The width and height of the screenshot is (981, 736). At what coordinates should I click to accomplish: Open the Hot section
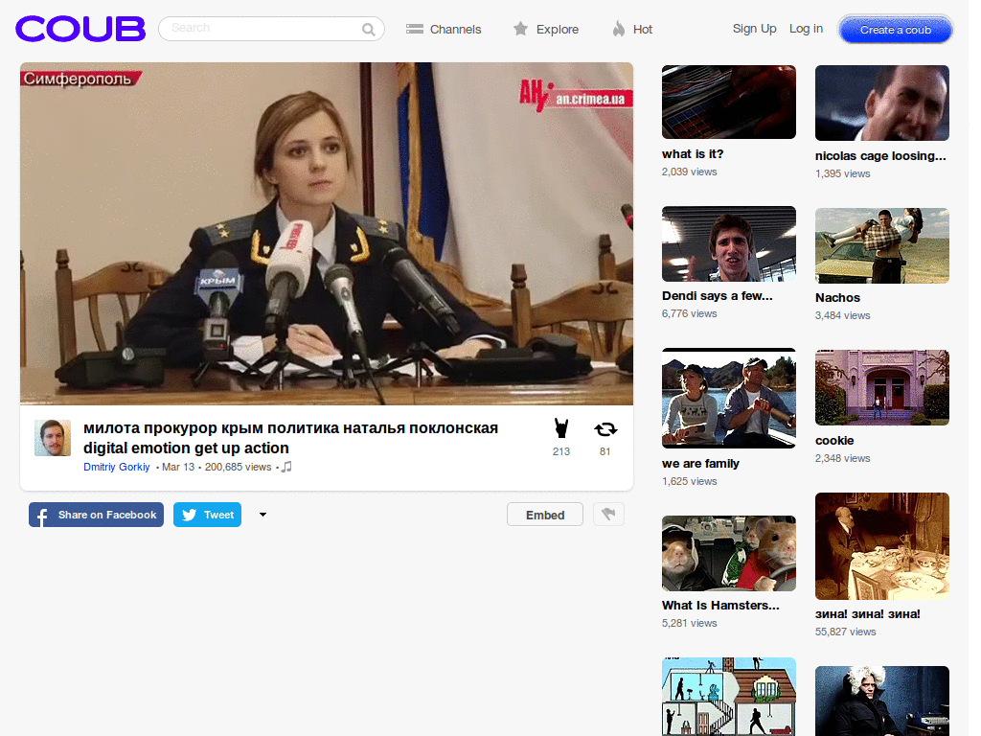tap(632, 29)
